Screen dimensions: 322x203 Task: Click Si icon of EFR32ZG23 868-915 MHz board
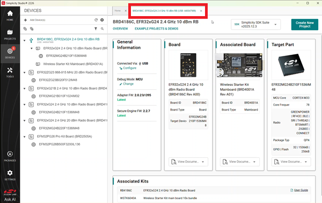click(31, 73)
